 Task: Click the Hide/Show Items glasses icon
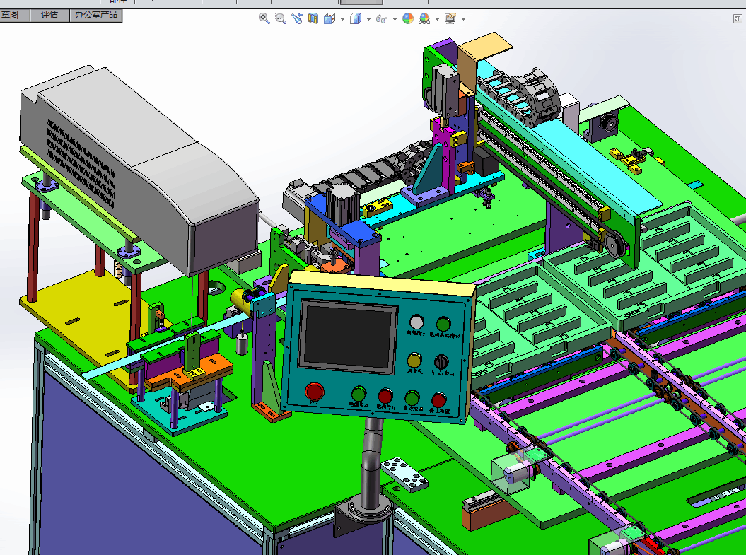(381, 18)
